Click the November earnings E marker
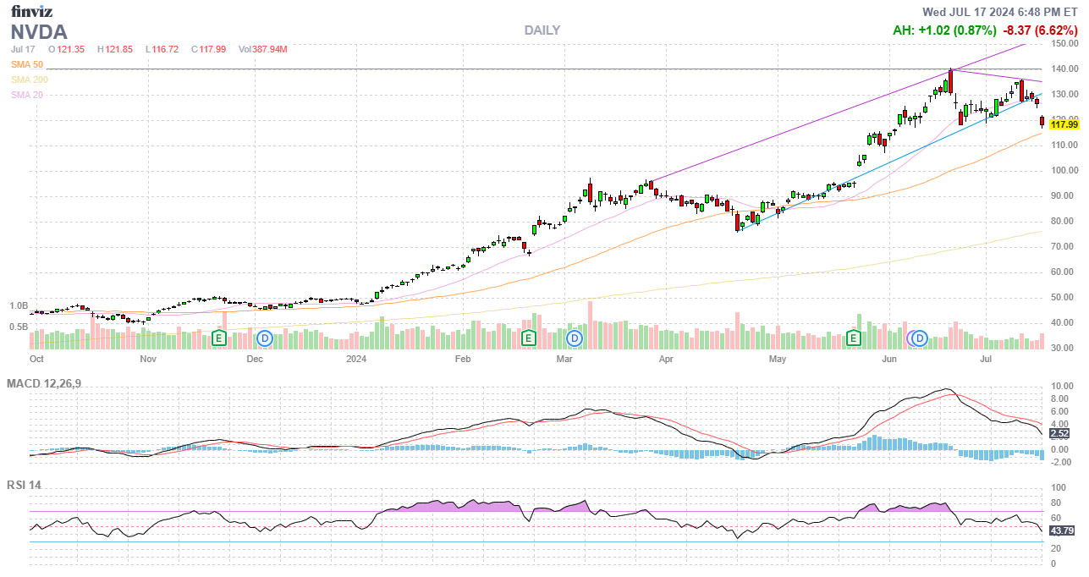 coord(218,338)
